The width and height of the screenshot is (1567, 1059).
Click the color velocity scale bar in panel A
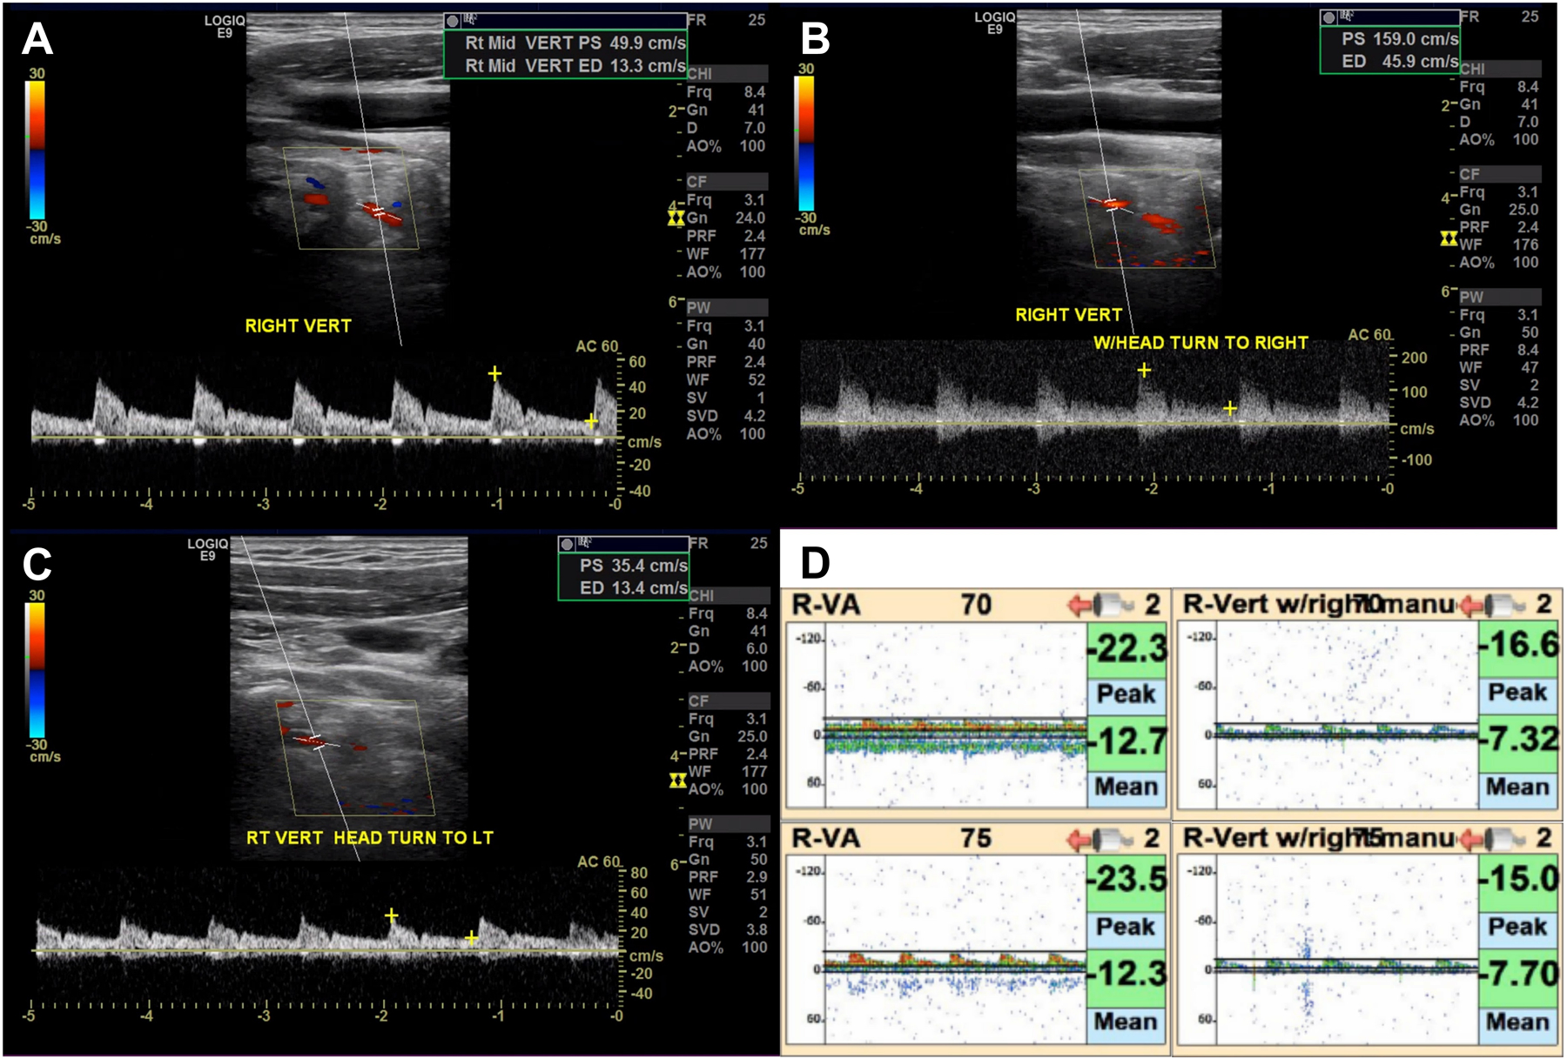point(36,150)
